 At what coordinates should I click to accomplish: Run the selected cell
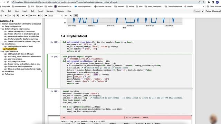[33, 15]
